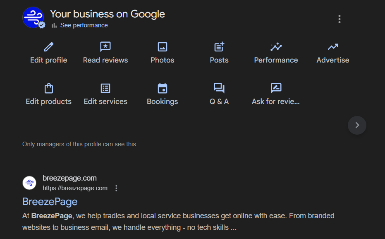Screen dimensions: 385x239
Task: Click the BreezePage business logo avatar
Action: click(33, 17)
